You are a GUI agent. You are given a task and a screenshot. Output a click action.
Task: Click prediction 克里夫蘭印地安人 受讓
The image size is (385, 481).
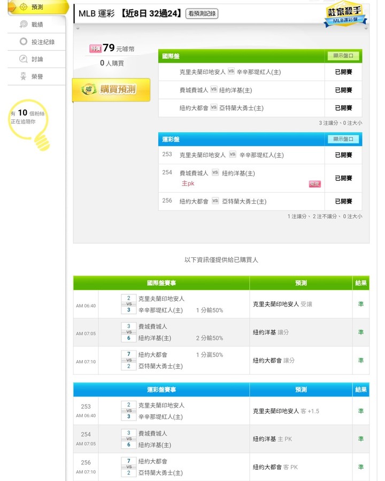click(282, 304)
